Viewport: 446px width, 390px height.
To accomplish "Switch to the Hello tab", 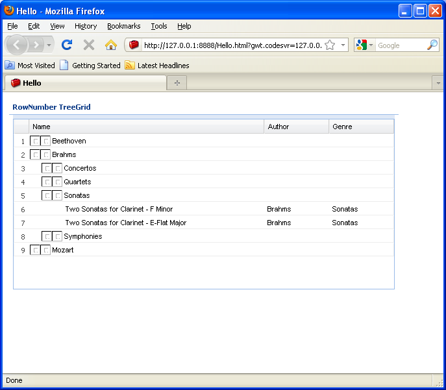I will (x=85, y=83).
